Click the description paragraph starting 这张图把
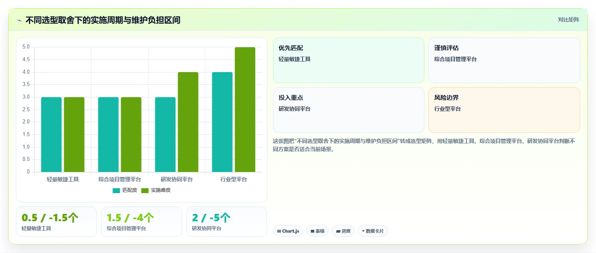The width and height of the screenshot is (596, 253). tap(424, 145)
